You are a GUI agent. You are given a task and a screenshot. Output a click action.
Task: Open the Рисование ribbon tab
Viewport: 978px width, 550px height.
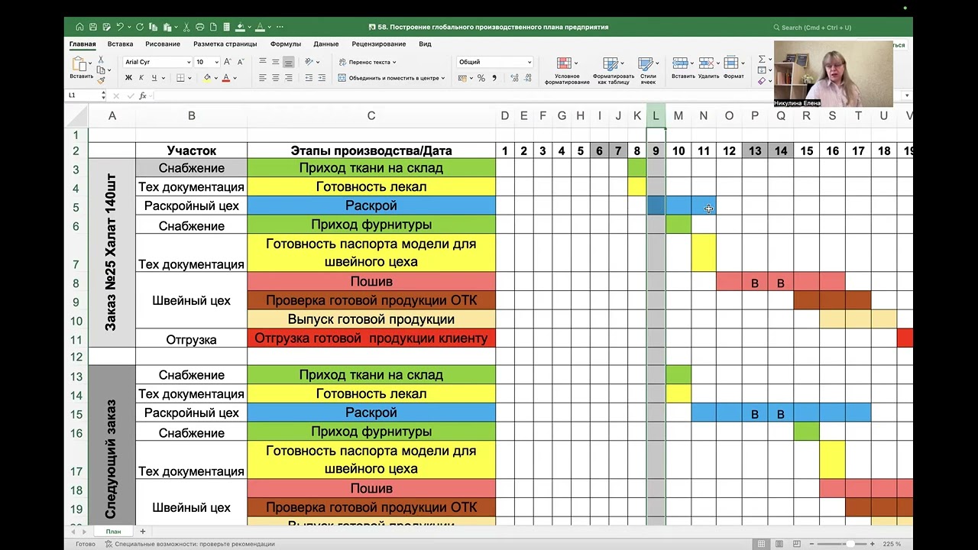(x=163, y=44)
